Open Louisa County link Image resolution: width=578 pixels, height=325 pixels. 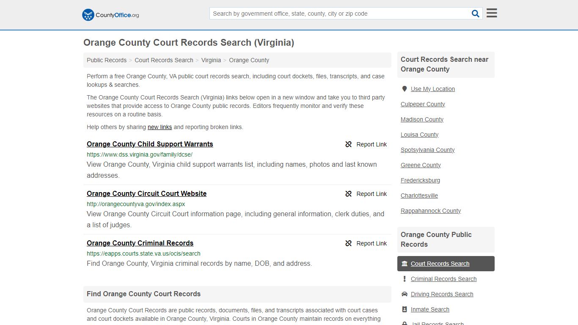[419, 135]
